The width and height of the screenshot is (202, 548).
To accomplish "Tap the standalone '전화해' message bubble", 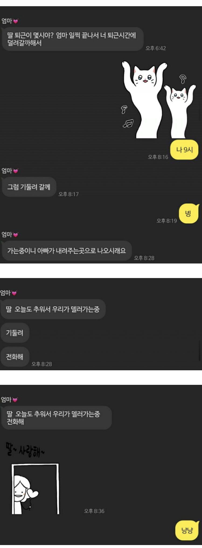I will [x=15, y=357].
